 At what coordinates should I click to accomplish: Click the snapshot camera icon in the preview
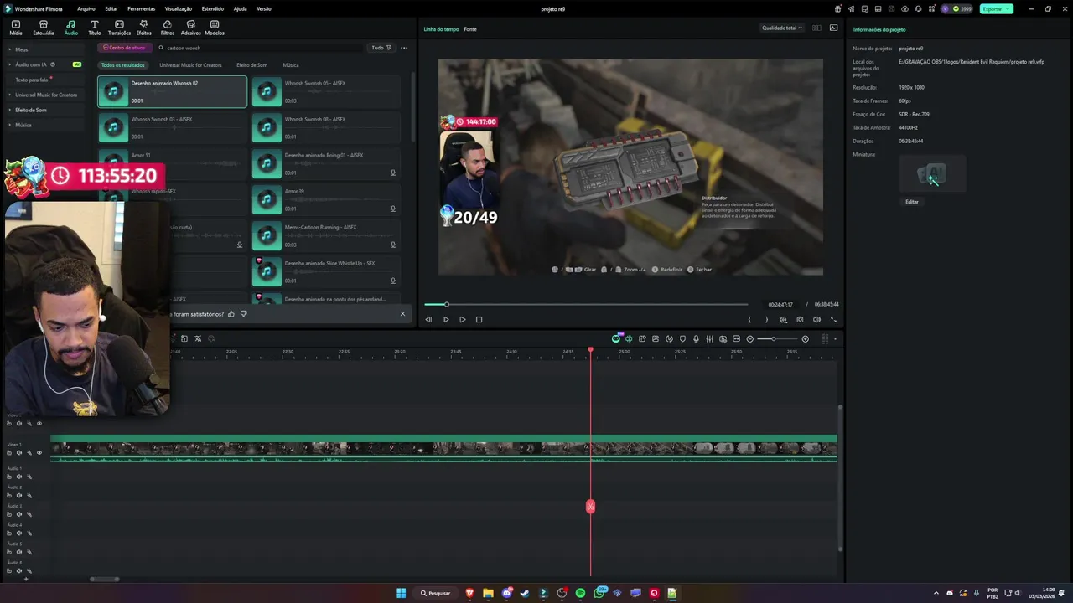click(800, 319)
